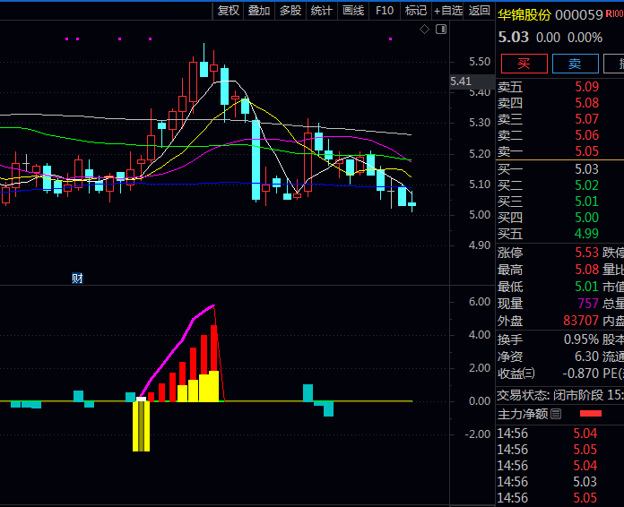Click the 5.41 price marker on axis
624x507 pixels.
461,82
